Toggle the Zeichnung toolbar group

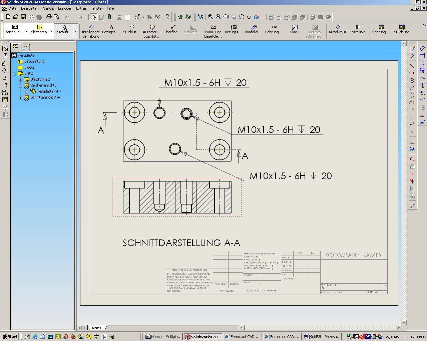pyautogui.click(x=15, y=29)
